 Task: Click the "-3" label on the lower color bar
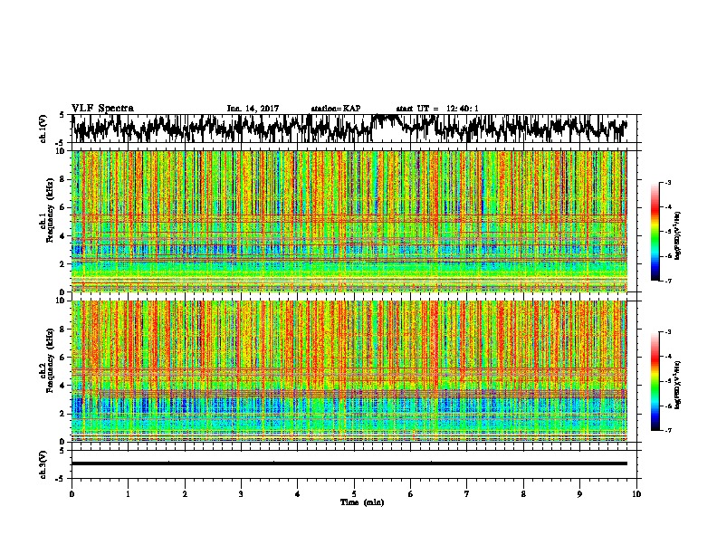[667, 331]
